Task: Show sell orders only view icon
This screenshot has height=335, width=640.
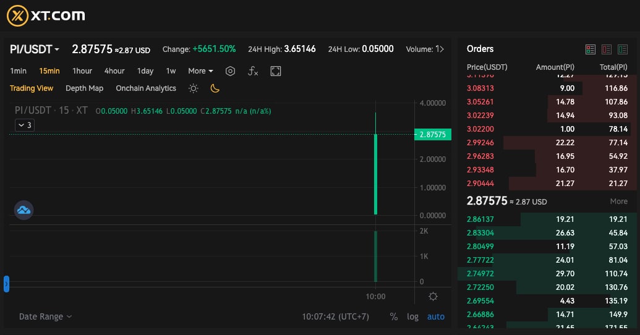Action: coord(607,49)
